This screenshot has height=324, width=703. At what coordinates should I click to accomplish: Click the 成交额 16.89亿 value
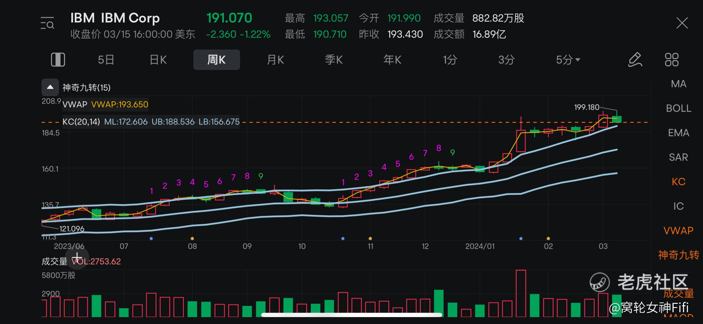489,34
